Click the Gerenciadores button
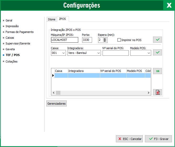 click(56, 104)
